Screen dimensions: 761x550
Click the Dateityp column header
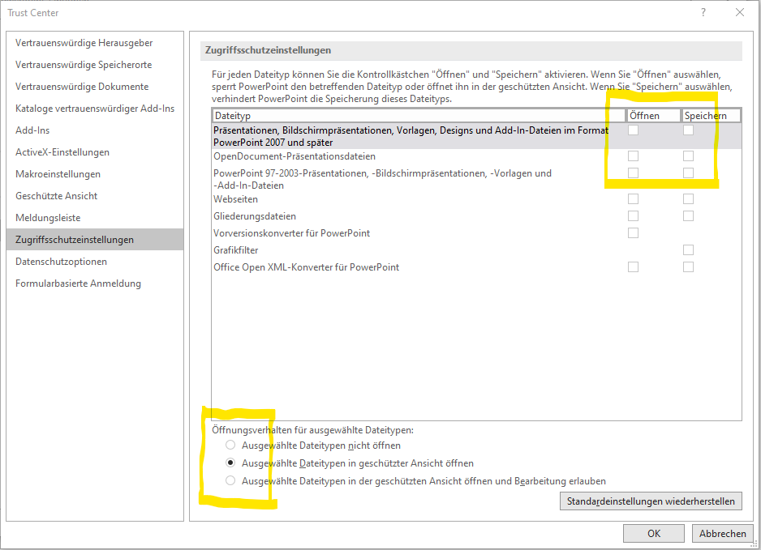(419, 115)
